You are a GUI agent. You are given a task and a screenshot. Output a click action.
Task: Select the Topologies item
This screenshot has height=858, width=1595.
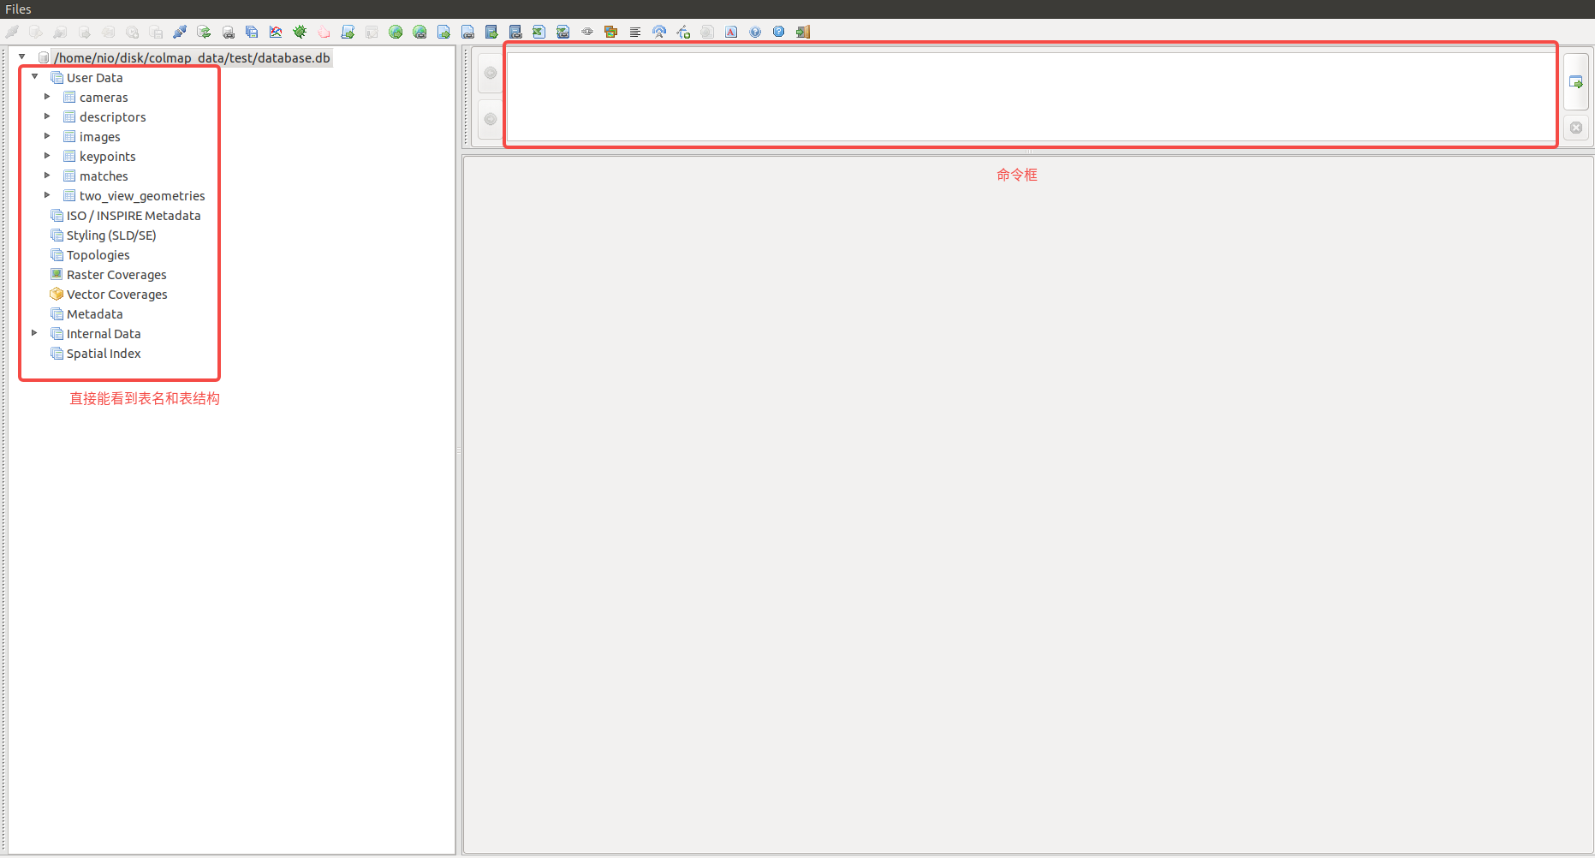(x=98, y=255)
